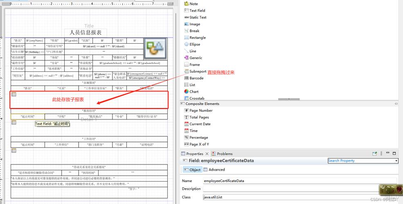The height and width of the screenshot is (204, 403).
Task: Switch to the Problems tab
Action: tap(225, 154)
